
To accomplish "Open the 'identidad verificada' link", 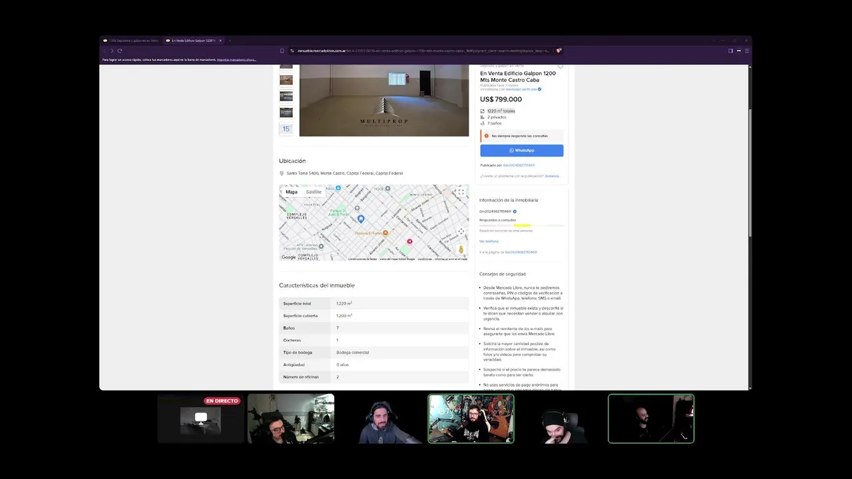I will (x=521, y=89).
